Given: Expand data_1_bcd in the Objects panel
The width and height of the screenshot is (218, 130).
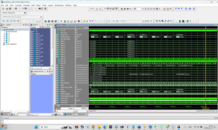Looking at the screenshot, I should click(x=32, y=36).
